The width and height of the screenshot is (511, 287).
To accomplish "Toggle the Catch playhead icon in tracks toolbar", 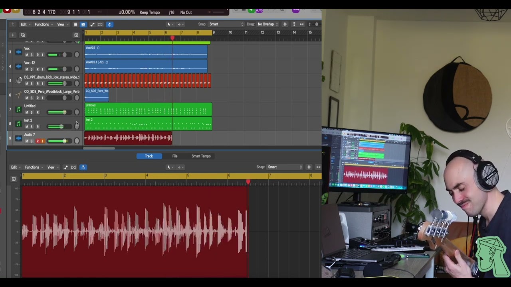I will [x=109, y=24].
